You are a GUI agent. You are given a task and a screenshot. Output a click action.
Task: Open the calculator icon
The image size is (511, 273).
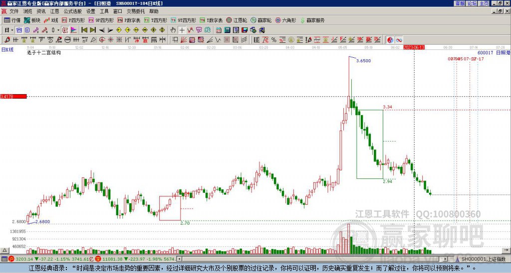228,30
